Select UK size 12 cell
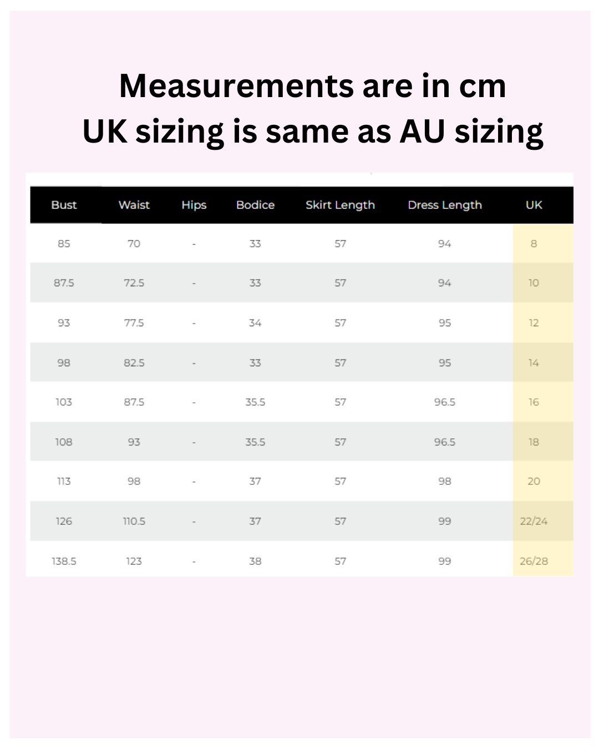The width and height of the screenshot is (599, 749). (x=534, y=323)
